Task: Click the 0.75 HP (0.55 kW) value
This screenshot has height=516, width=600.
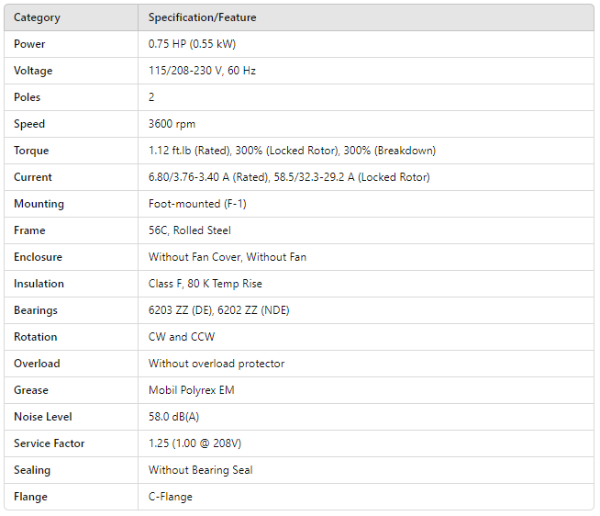Action: click(x=193, y=44)
